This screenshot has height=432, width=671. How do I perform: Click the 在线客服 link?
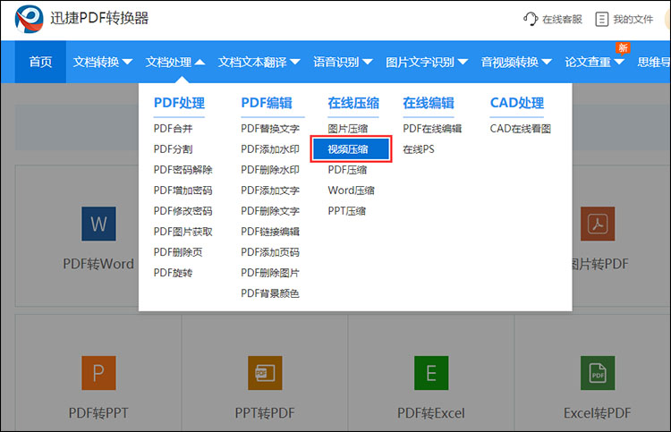563,20
